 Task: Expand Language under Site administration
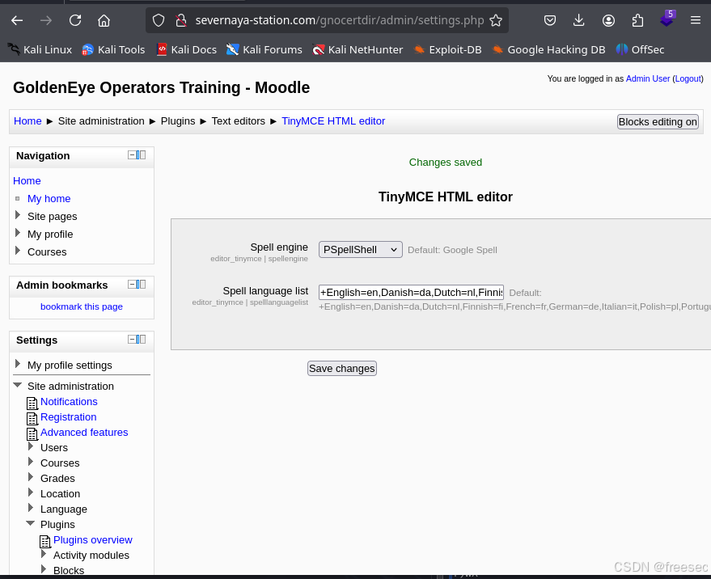pos(31,508)
